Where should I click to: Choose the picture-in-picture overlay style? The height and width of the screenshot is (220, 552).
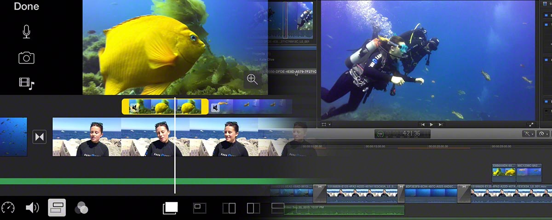(x=199, y=208)
